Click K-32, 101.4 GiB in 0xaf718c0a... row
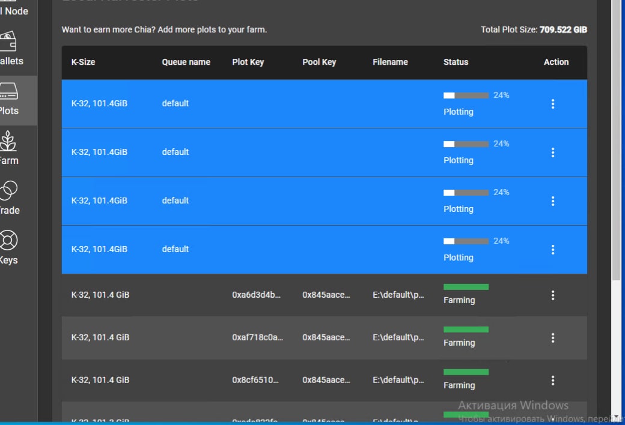The image size is (625, 425). pyautogui.click(x=100, y=337)
